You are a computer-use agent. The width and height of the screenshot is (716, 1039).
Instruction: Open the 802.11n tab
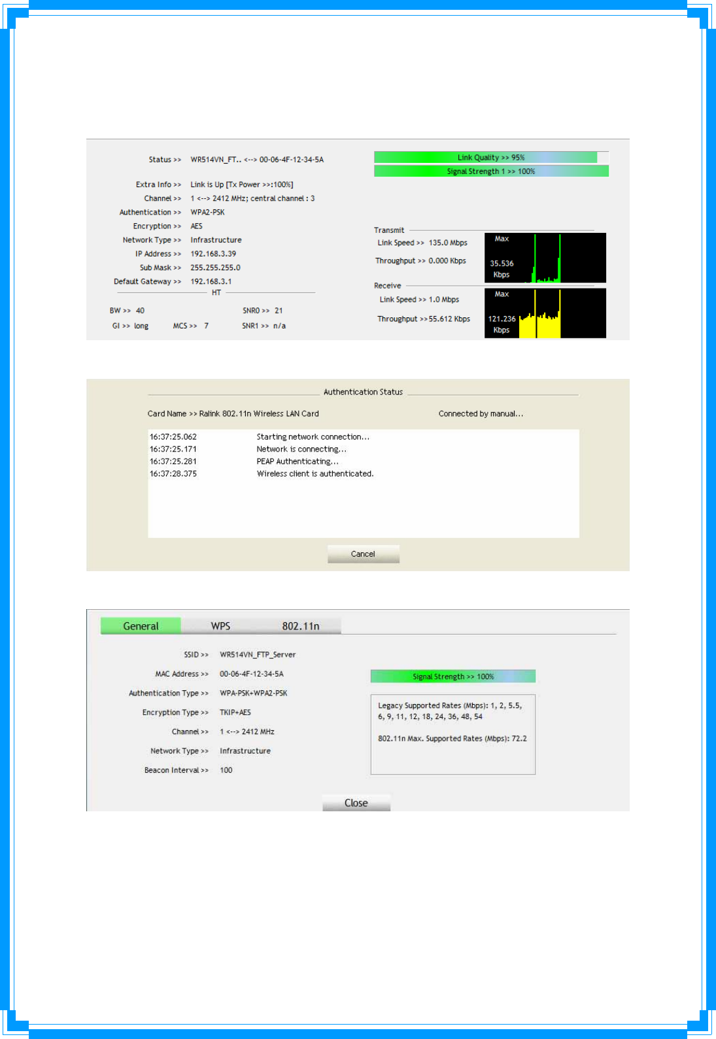[301, 626]
